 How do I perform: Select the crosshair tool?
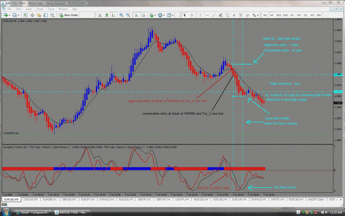192,15
